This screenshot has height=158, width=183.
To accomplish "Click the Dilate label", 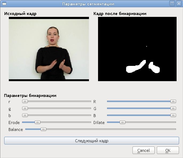I will [99, 123].
